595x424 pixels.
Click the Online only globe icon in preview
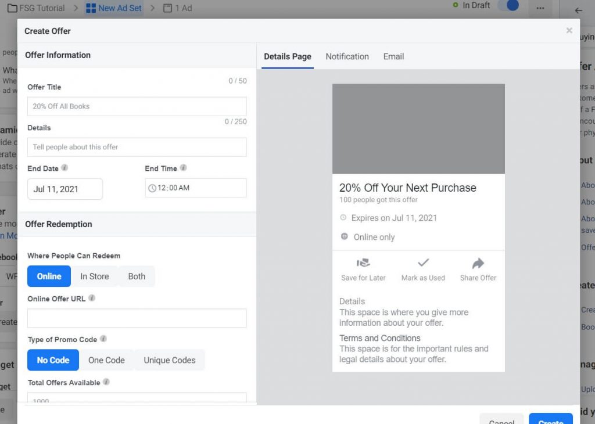pyautogui.click(x=343, y=237)
